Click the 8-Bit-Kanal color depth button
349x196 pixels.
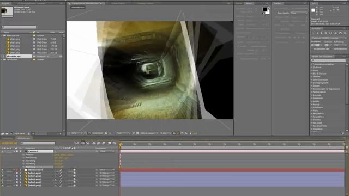[20, 134]
